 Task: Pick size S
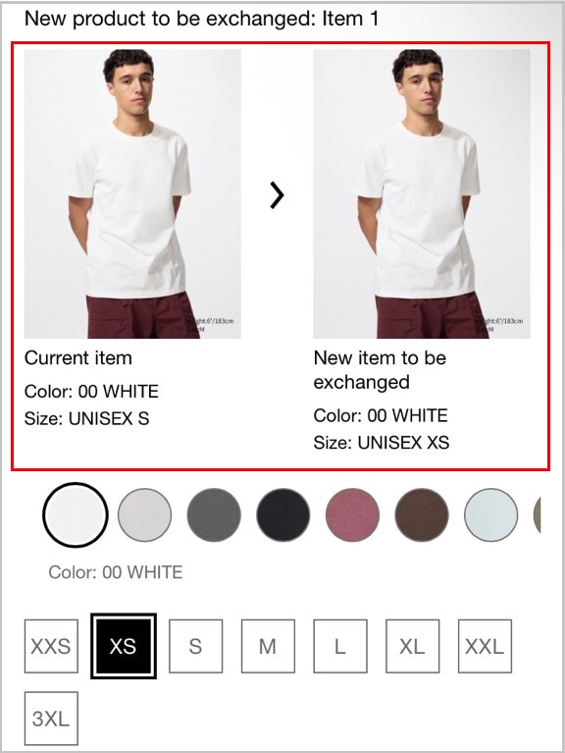[195, 646]
